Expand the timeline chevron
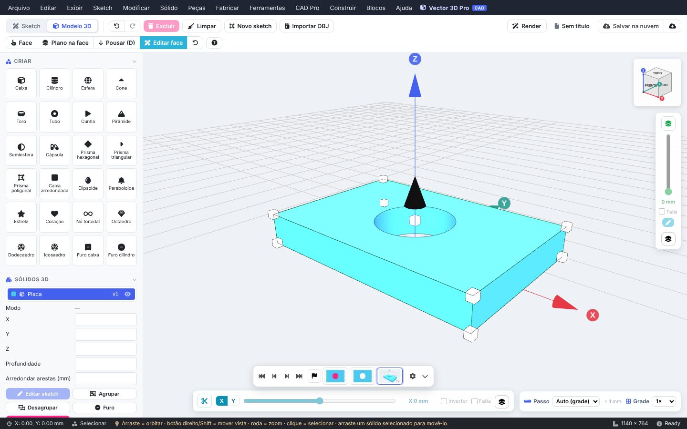Image resolution: width=687 pixels, height=429 pixels. coord(425,376)
